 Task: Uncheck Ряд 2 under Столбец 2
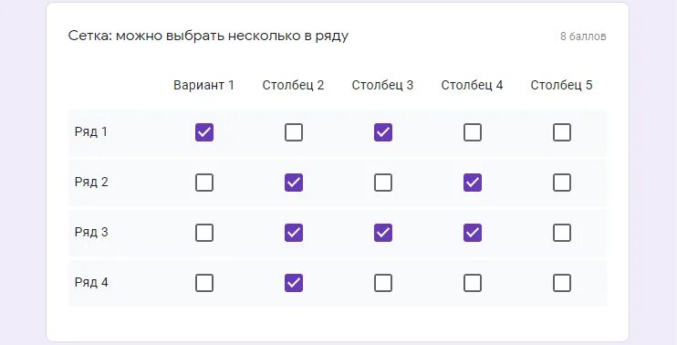pos(294,183)
